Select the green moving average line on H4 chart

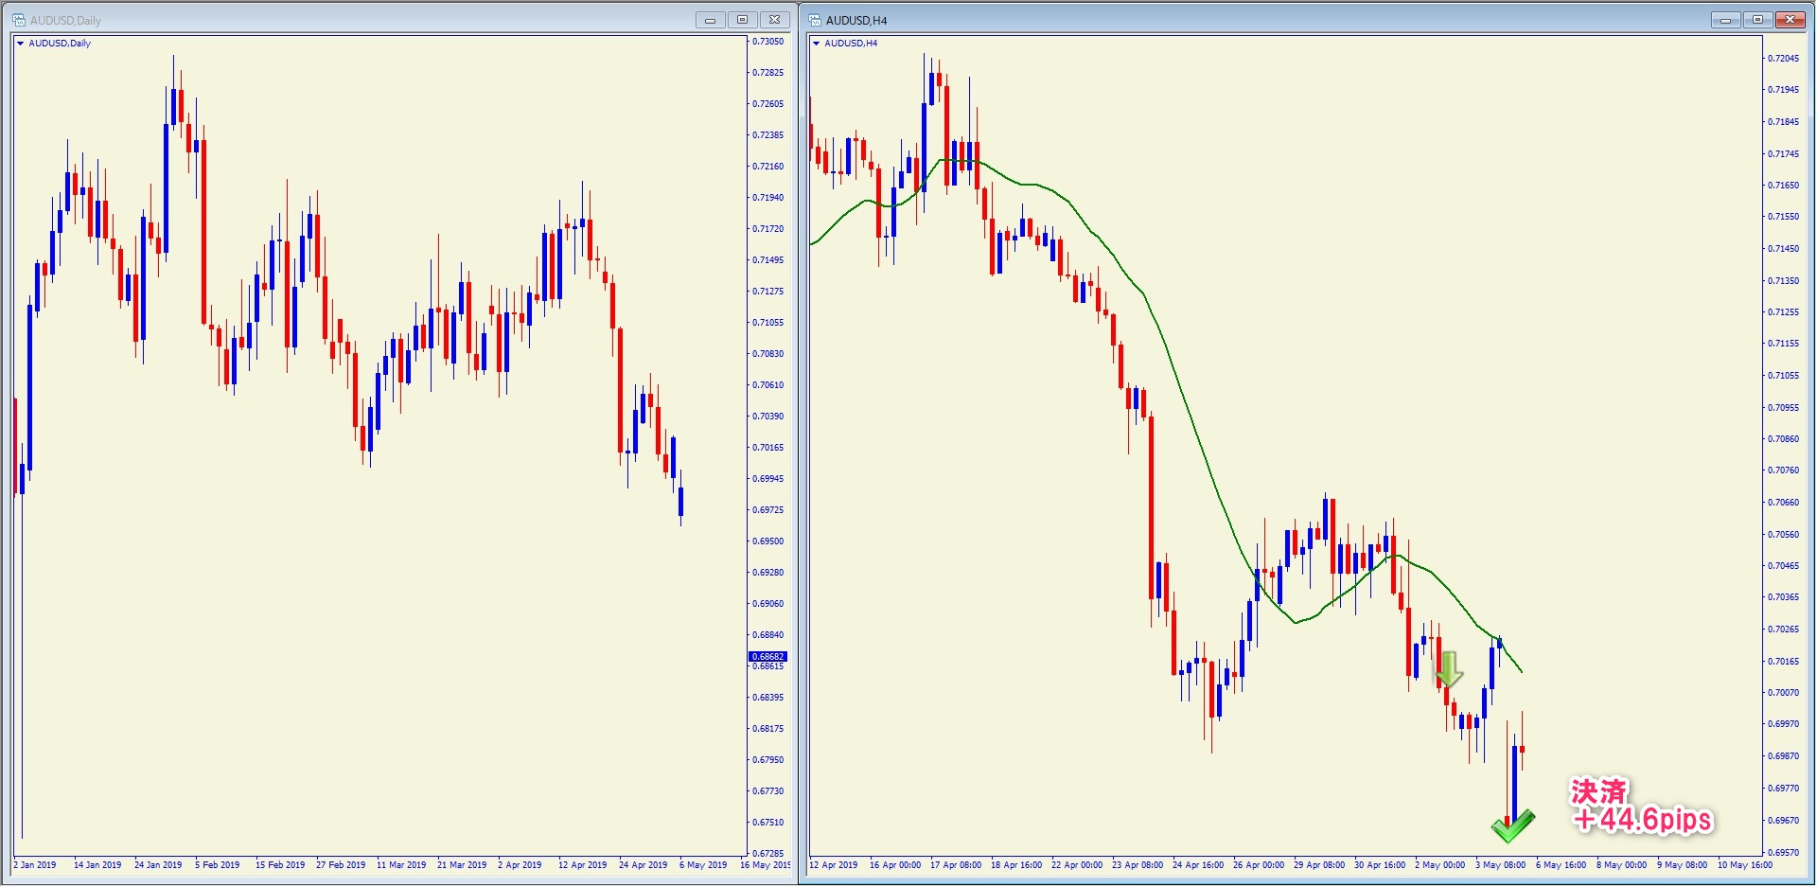(1191, 417)
